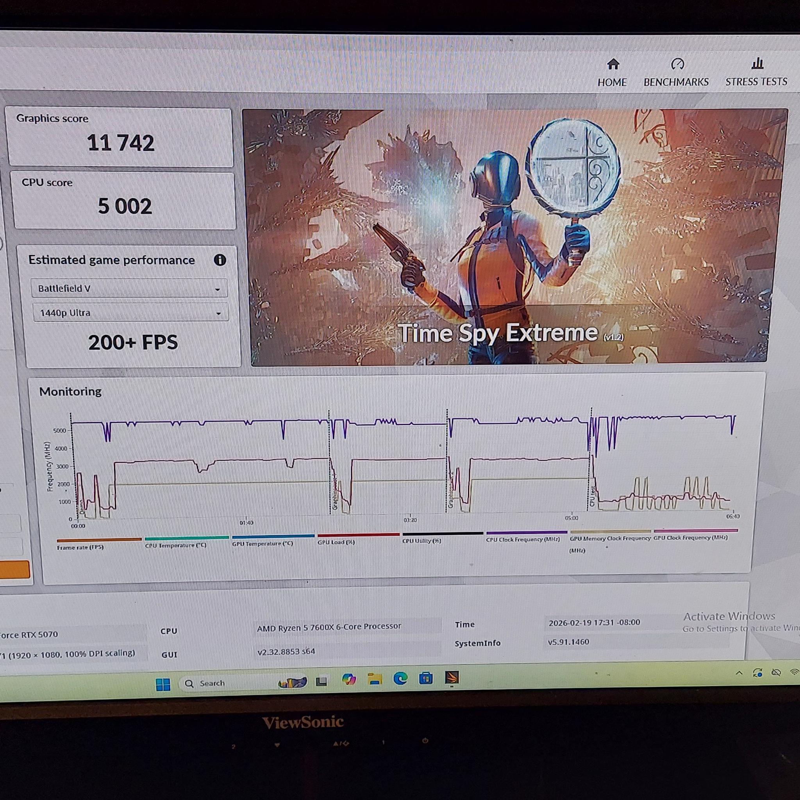Click the search magnifier icon in taskbar
This screenshot has height=800, width=800.
(189, 684)
